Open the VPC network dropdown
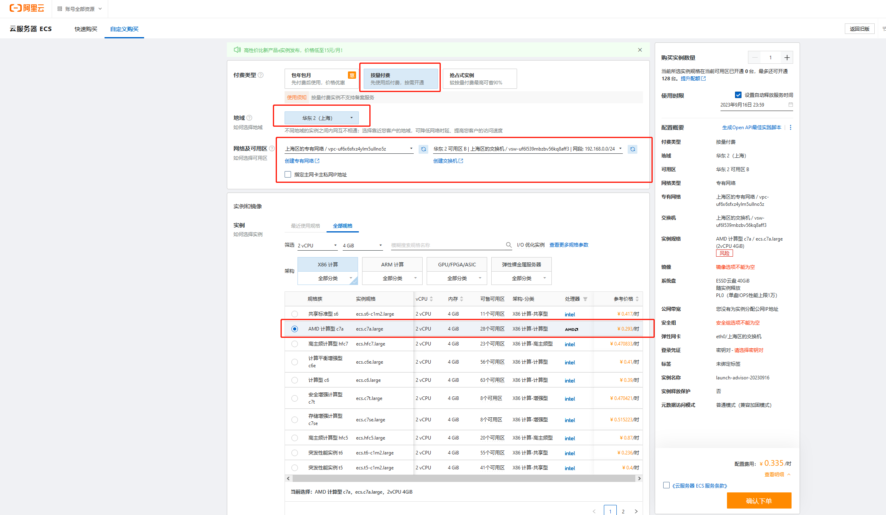Viewport: 886px width, 515px height. click(x=349, y=149)
